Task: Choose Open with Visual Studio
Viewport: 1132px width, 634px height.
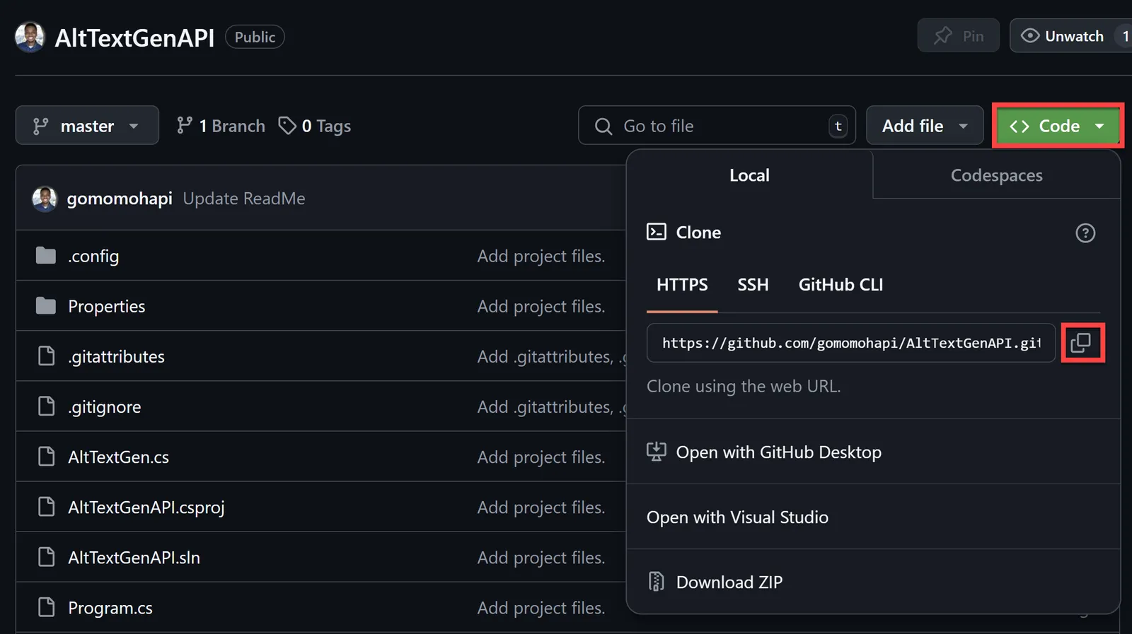Action: click(x=873, y=517)
